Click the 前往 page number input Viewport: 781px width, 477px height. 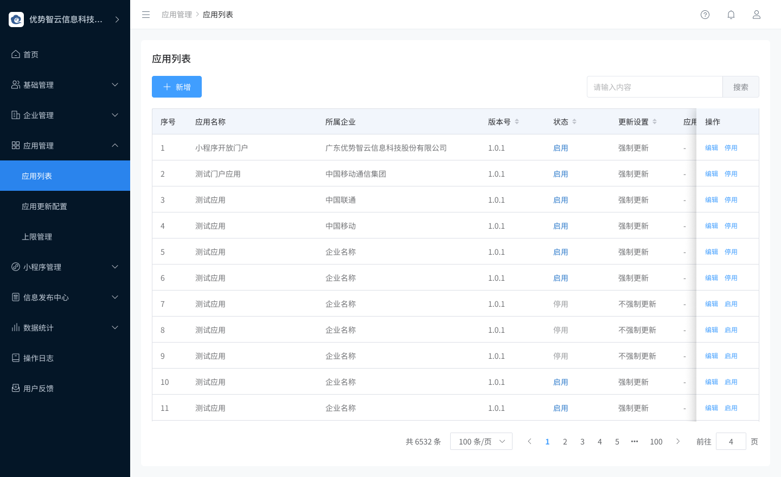731,441
